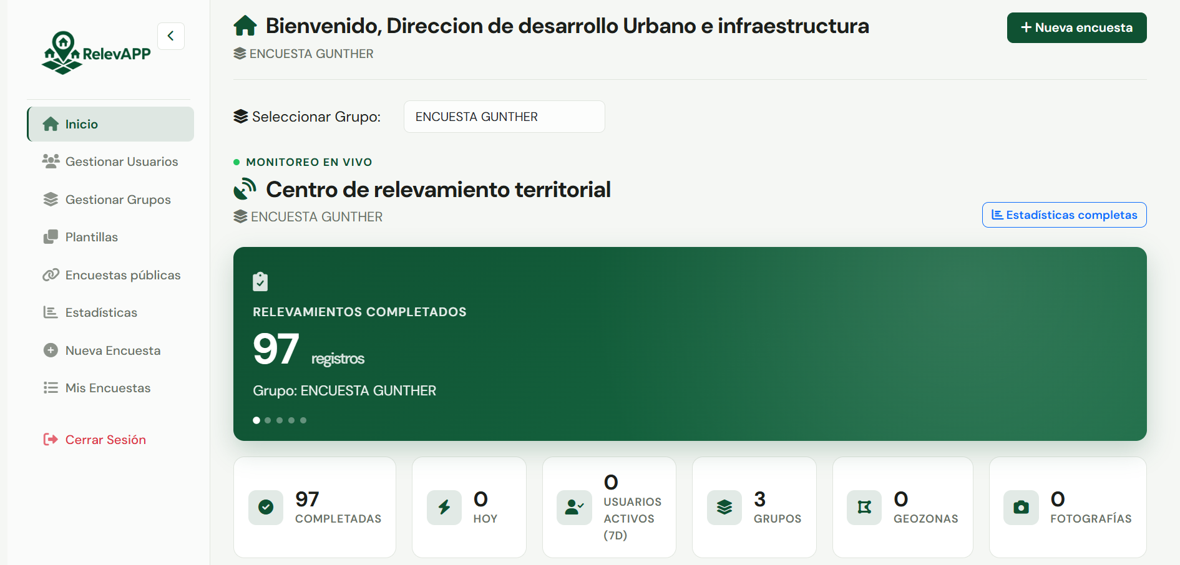
Task: Click the 97 COMPLETADAS label
Action: 338,508
